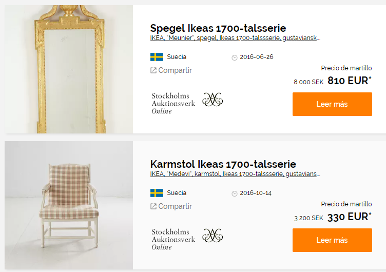Viewport: 386px width, 272px height.
Task: Click the Stockholms Auktionsverk monogram logo on mirror listing
Action: click(213, 100)
